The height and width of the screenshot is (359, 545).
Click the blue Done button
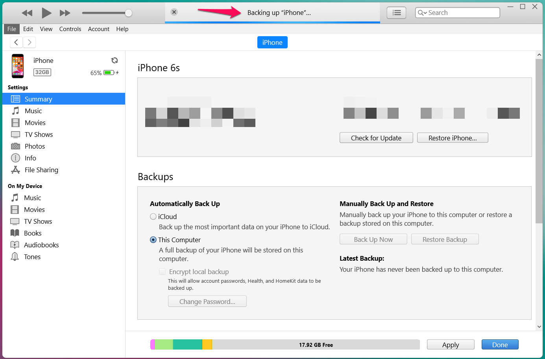click(x=500, y=345)
